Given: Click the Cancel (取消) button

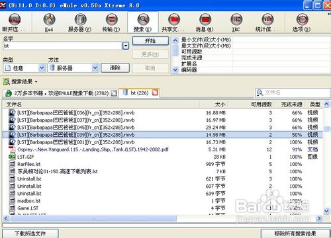Looking at the screenshot, I should pos(150,68).
